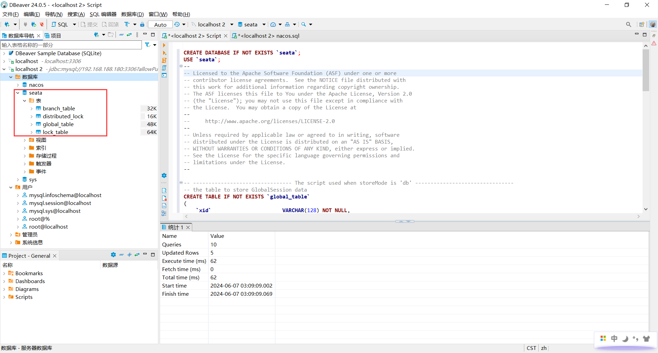The width and height of the screenshot is (658, 353).
Task: Close the localhost 2 Script tab
Action: 226,36
